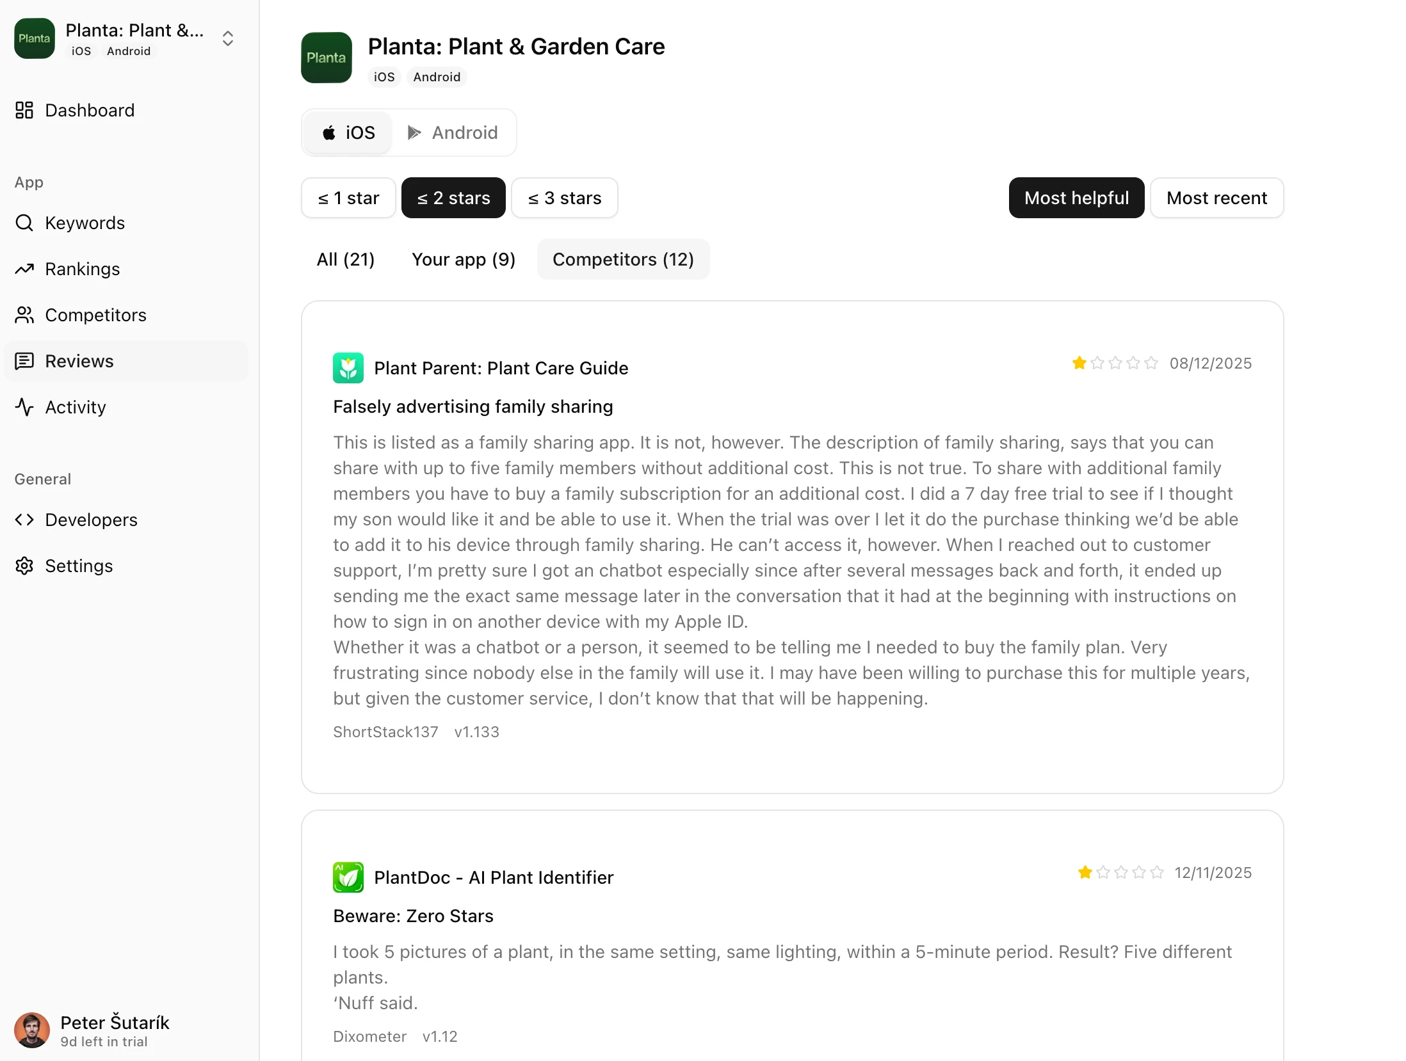Screen dimensions: 1406x1061
Task: Sort reviews by Most recent
Action: (x=1216, y=198)
